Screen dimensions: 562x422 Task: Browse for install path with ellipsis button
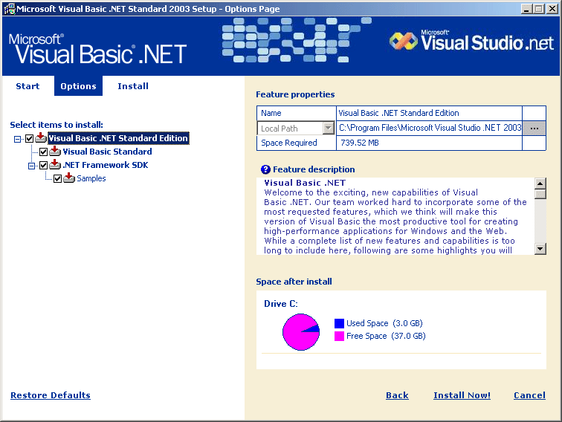(534, 128)
